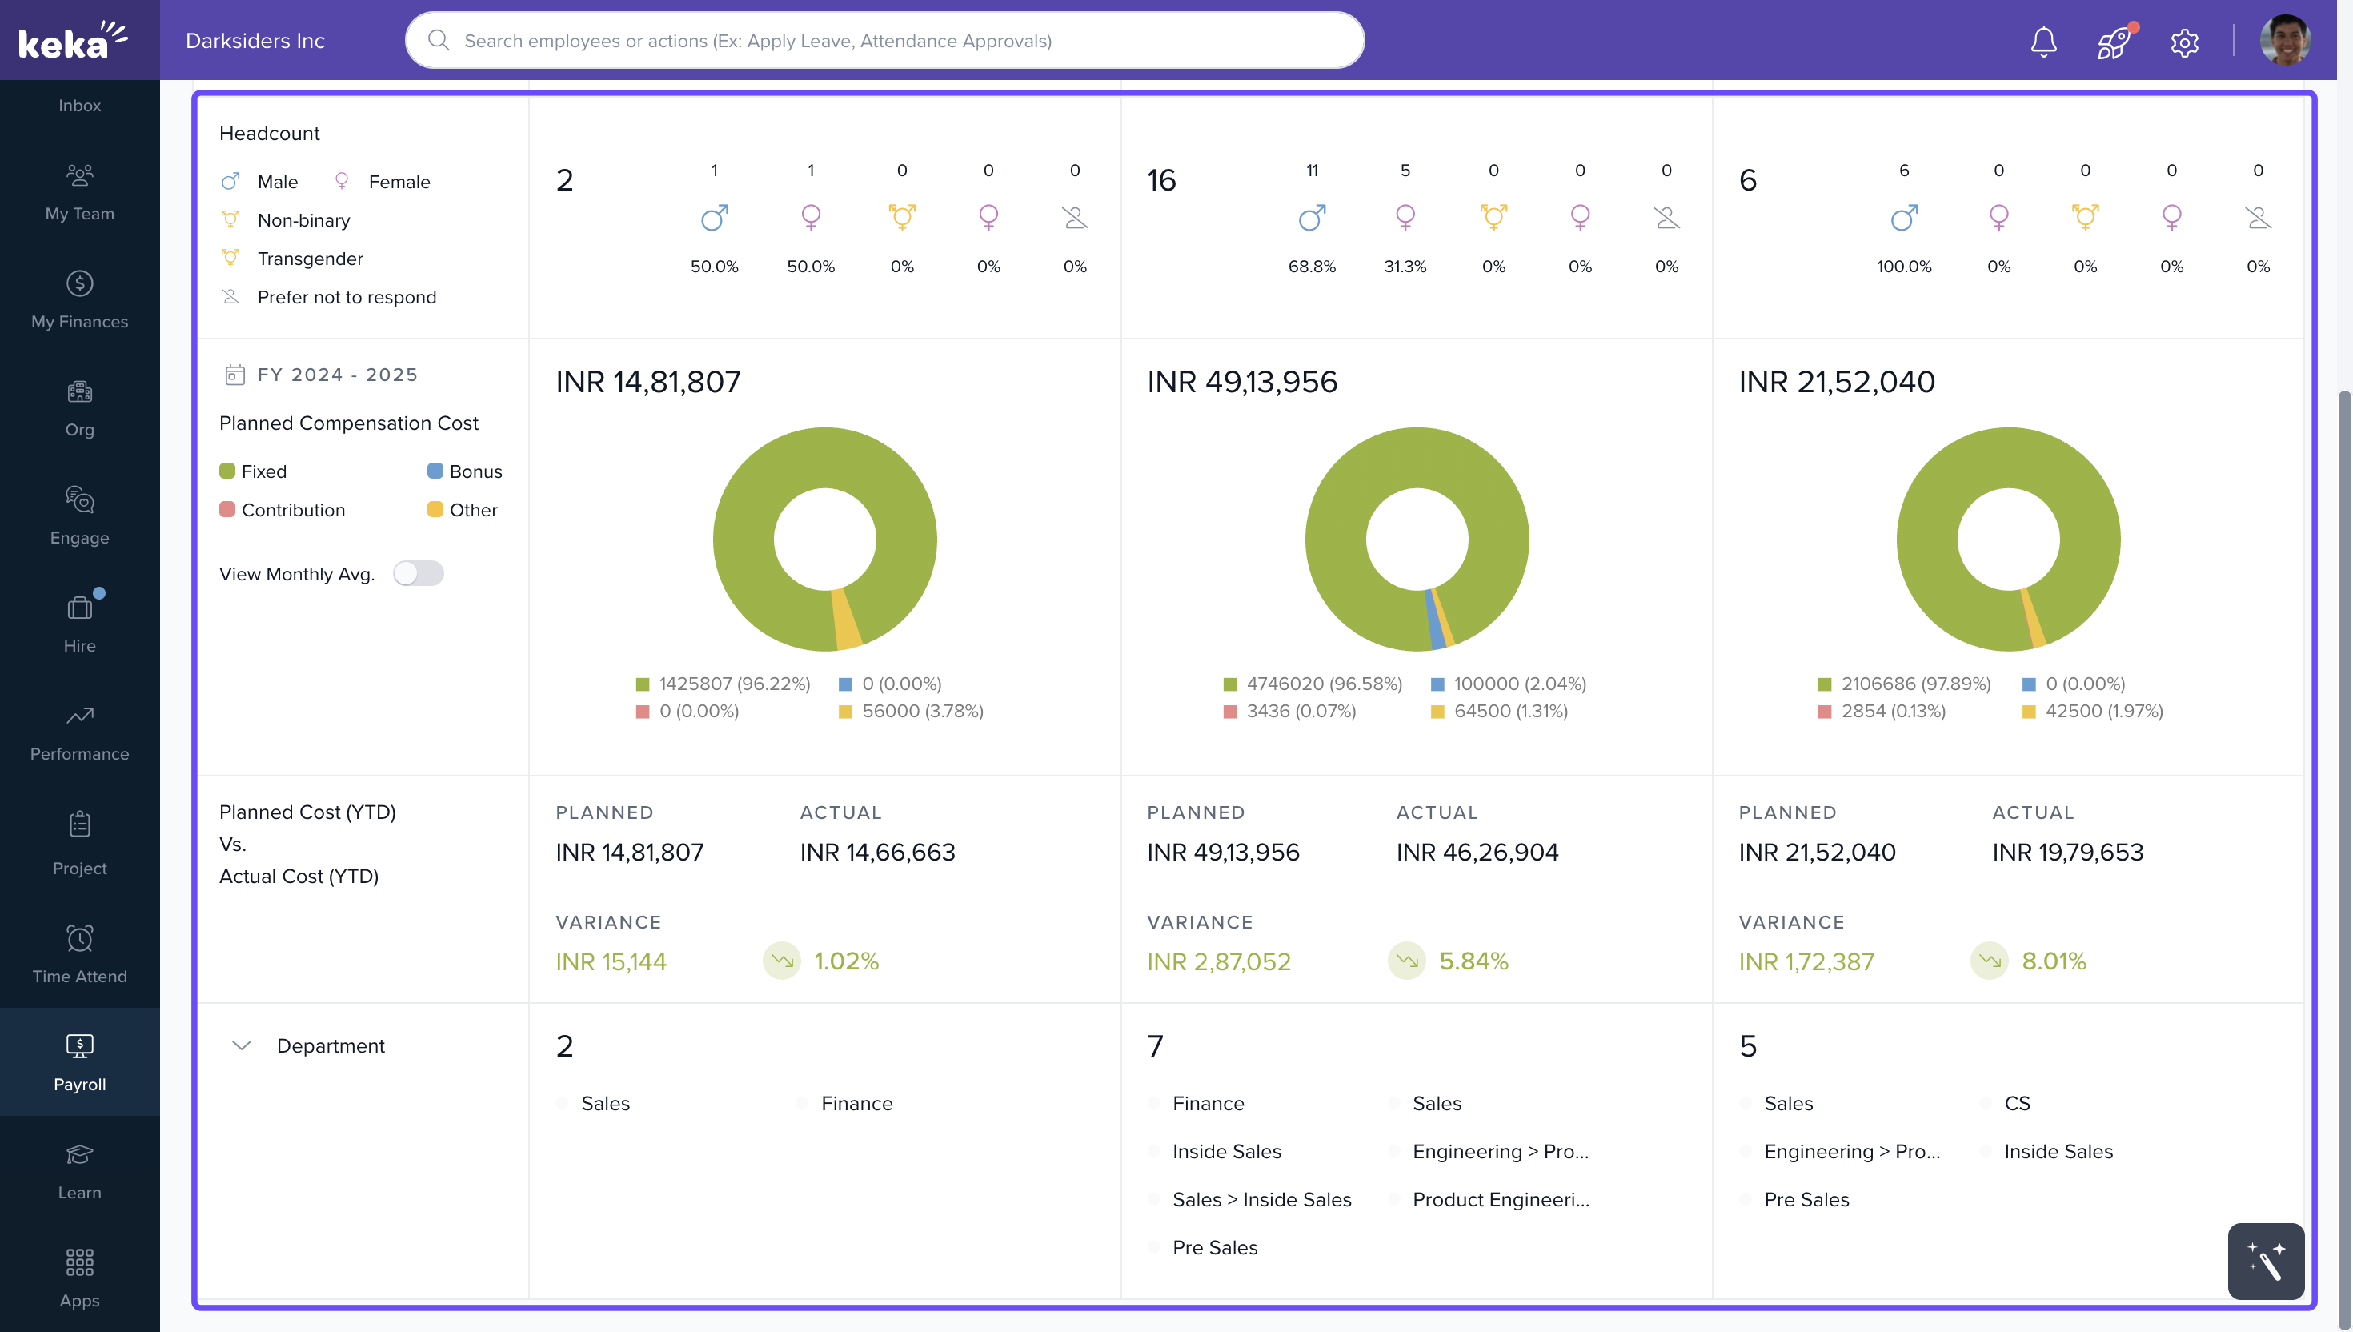Click the rocket launch icon
Viewport: 2353px width, 1332px height.
(x=2114, y=41)
